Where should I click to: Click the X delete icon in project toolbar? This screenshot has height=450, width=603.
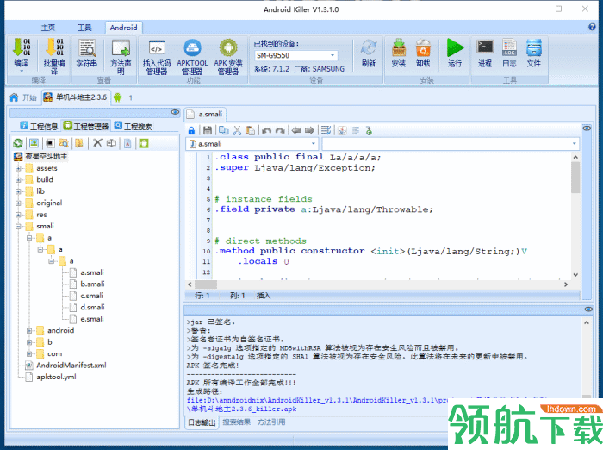click(97, 143)
